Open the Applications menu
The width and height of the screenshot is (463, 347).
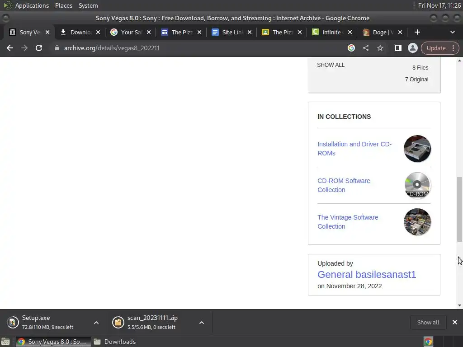click(32, 5)
